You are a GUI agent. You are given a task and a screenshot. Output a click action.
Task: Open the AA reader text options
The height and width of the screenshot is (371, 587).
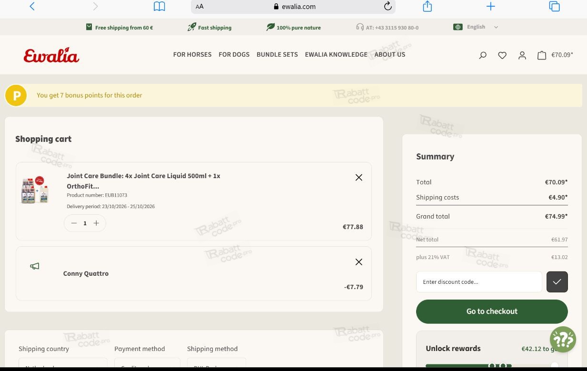tap(199, 7)
